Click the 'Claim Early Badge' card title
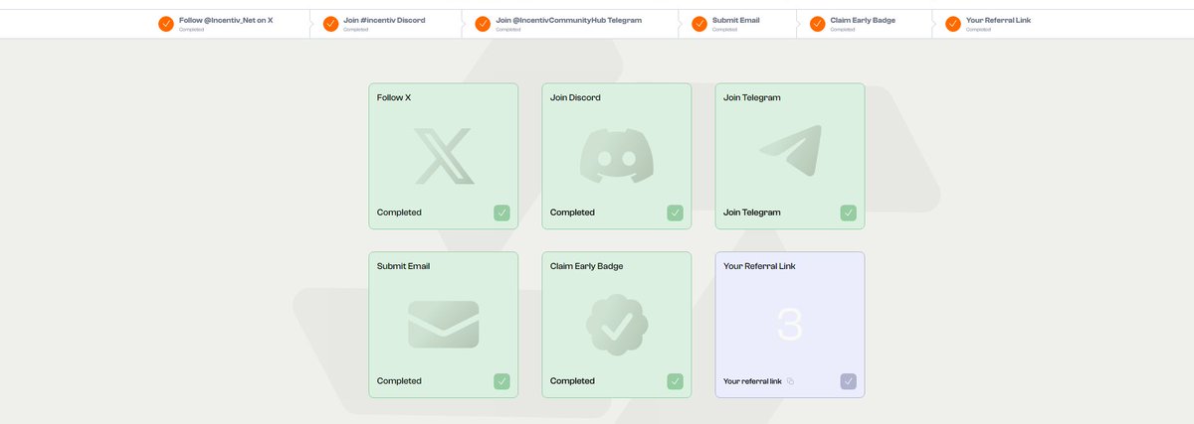Image resolution: width=1194 pixels, height=424 pixels. click(x=588, y=266)
